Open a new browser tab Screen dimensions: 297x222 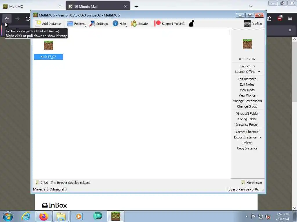[x=136, y=7]
